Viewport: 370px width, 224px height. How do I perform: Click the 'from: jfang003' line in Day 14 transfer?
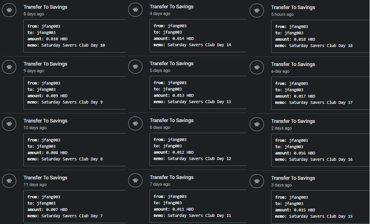pos(170,26)
